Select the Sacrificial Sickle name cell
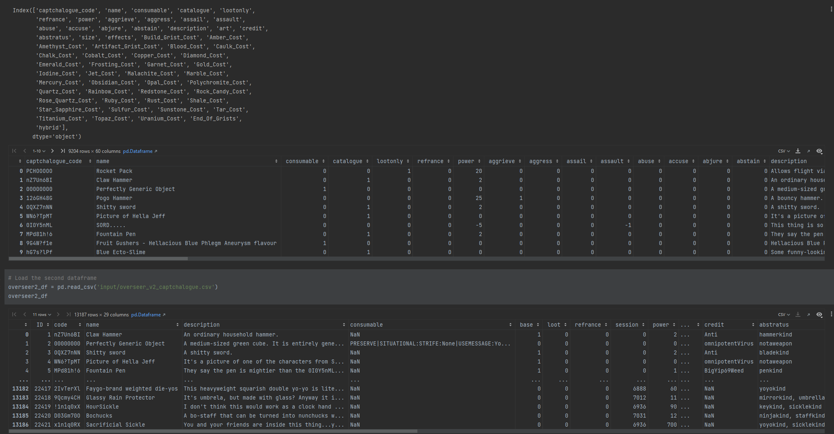This screenshot has height=434, width=834. tap(133, 425)
